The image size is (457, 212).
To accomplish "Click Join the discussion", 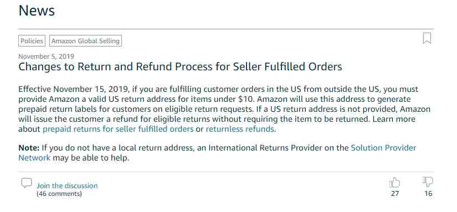I will point(67,185).
